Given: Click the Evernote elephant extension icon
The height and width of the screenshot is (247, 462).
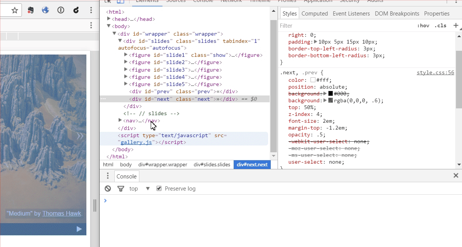Looking at the screenshot, I should (x=31, y=10).
